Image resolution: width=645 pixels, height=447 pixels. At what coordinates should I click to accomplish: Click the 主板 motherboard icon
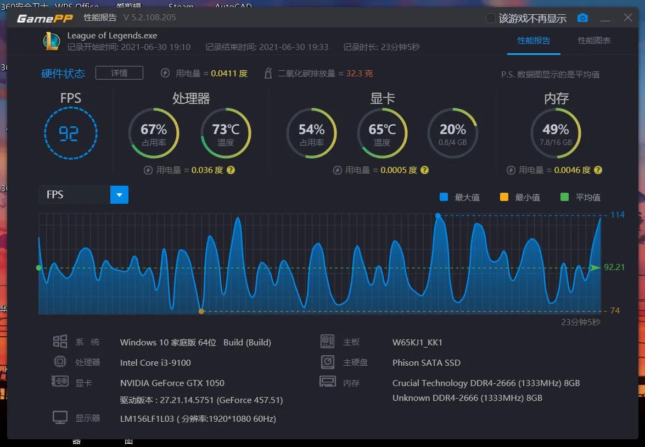click(328, 341)
